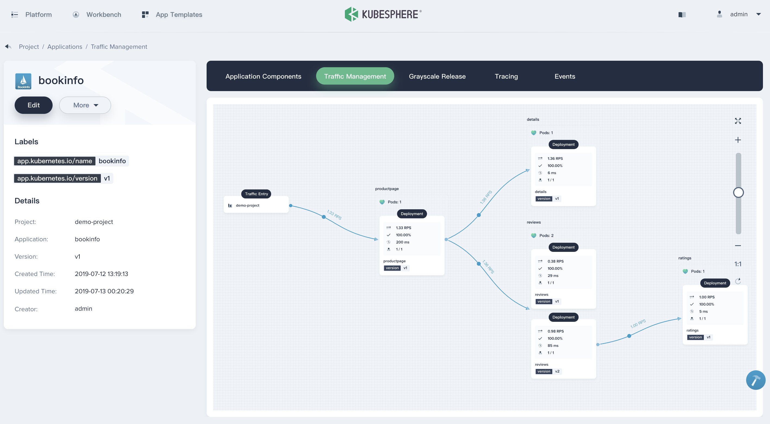Click the fullscreen expand icon

738,121
